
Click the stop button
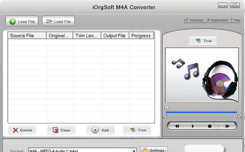(210, 126)
